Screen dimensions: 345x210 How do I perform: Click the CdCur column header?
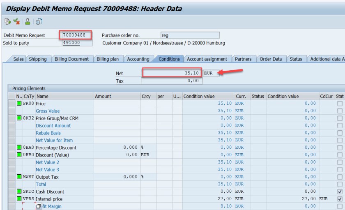(327, 96)
